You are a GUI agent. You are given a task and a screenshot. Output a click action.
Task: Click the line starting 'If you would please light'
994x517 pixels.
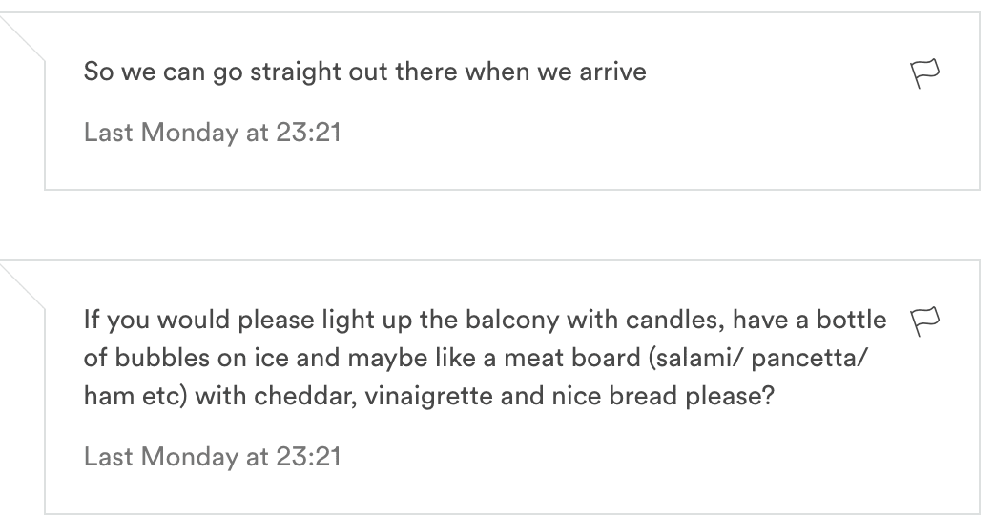click(x=485, y=320)
